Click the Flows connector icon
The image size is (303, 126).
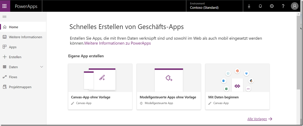pyautogui.click(x=5, y=77)
